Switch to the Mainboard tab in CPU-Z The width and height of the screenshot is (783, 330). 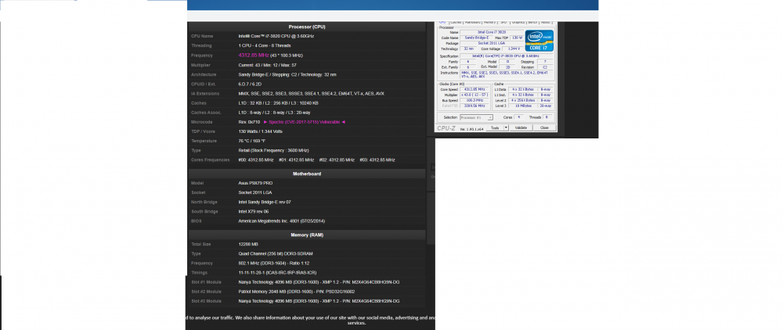[473, 22]
